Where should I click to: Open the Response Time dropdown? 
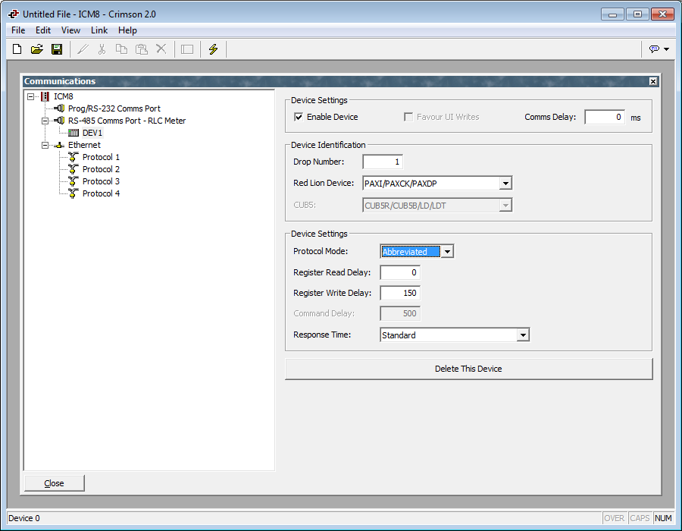pyautogui.click(x=523, y=335)
